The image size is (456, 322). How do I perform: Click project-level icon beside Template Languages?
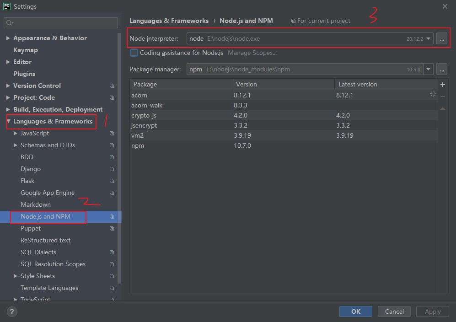pos(112,288)
